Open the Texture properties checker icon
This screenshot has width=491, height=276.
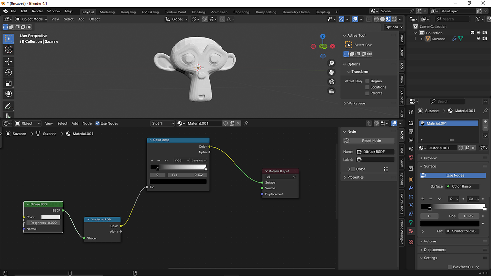tap(411, 242)
